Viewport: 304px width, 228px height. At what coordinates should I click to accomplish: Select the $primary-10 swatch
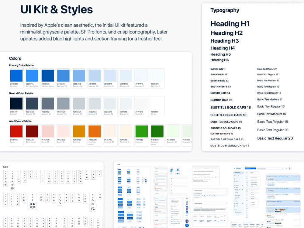click(x=126, y=75)
